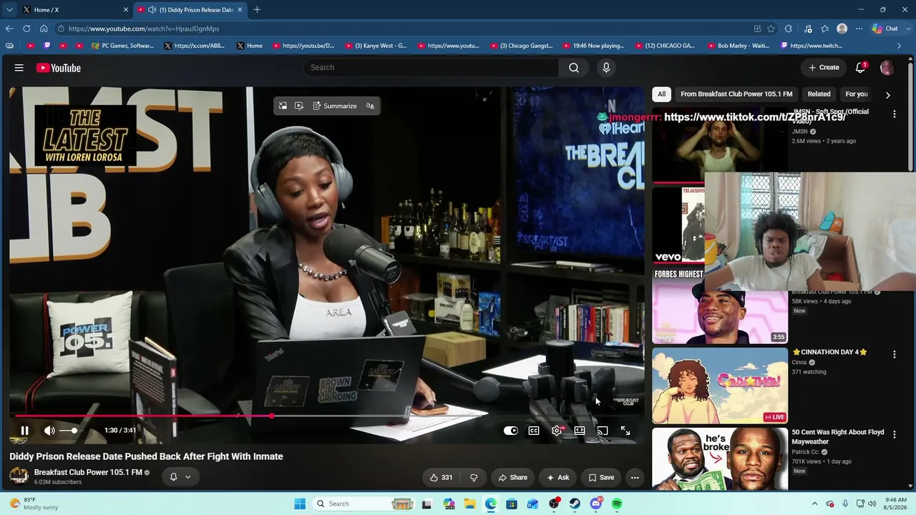The width and height of the screenshot is (916, 515).
Task: Open the video player settings gear
Action: click(557, 431)
